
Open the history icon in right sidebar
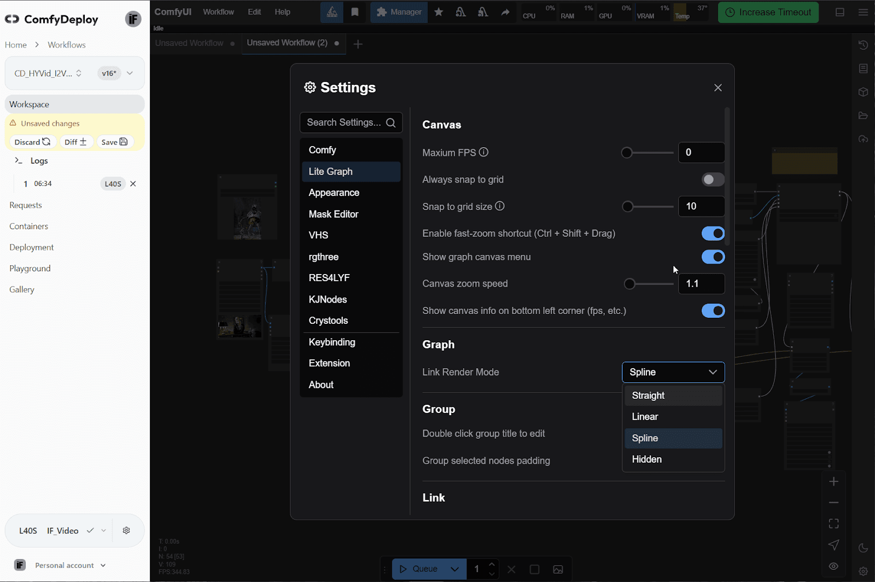pyautogui.click(x=863, y=45)
